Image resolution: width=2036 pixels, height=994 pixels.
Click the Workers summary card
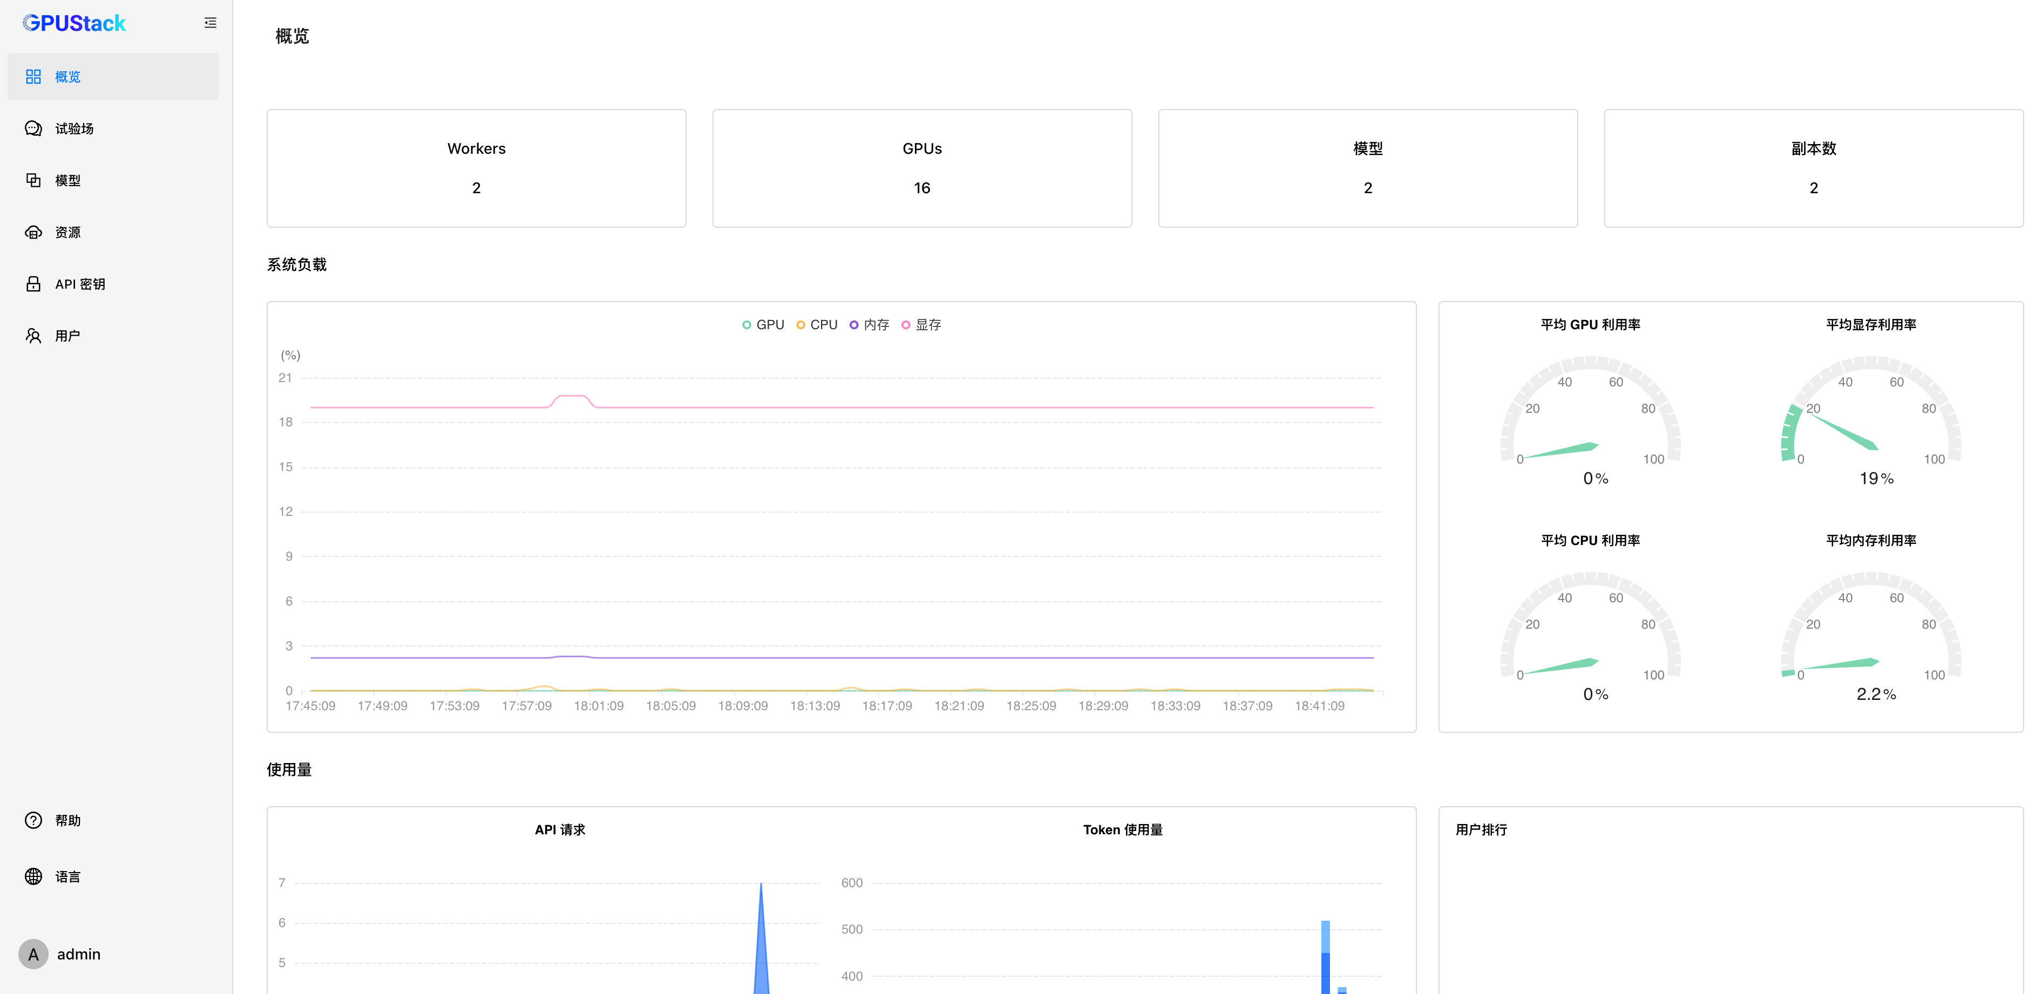476,168
